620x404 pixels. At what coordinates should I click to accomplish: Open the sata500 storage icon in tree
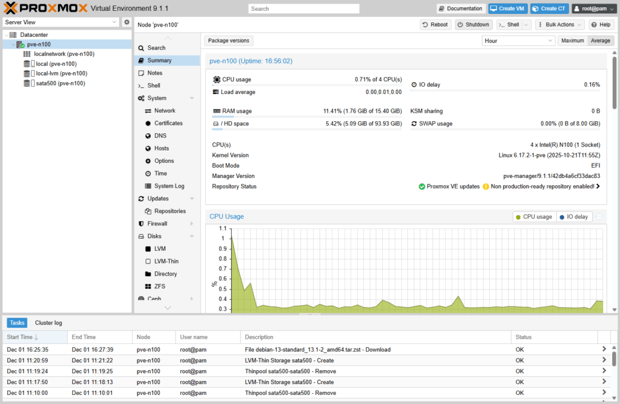pyautogui.click(x=27, y=84)
